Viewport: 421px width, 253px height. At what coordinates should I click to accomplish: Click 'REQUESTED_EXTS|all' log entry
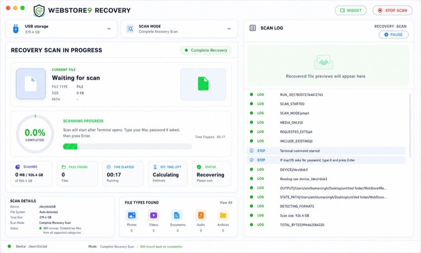(x=296, y=132)
